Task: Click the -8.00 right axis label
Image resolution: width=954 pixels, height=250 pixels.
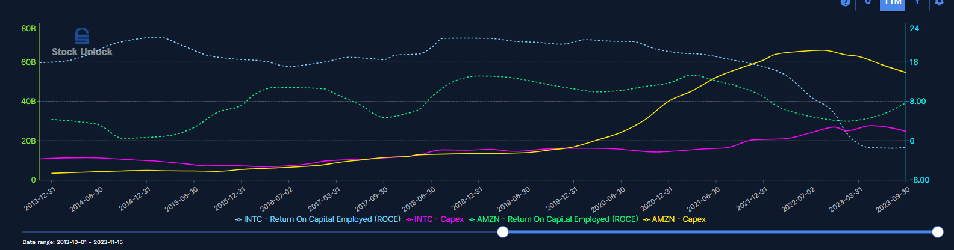Action: (919, 180)
